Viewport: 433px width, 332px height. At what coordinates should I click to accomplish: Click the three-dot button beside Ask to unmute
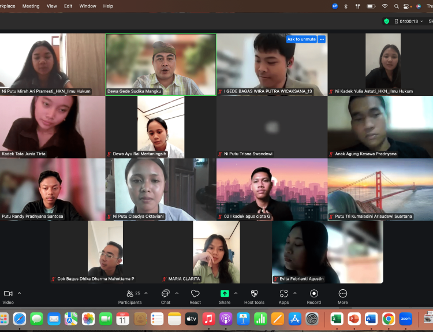pos(322,39)
